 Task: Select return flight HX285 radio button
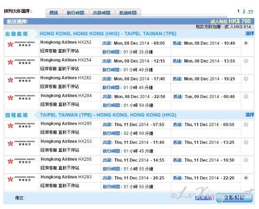coord(246,124)
